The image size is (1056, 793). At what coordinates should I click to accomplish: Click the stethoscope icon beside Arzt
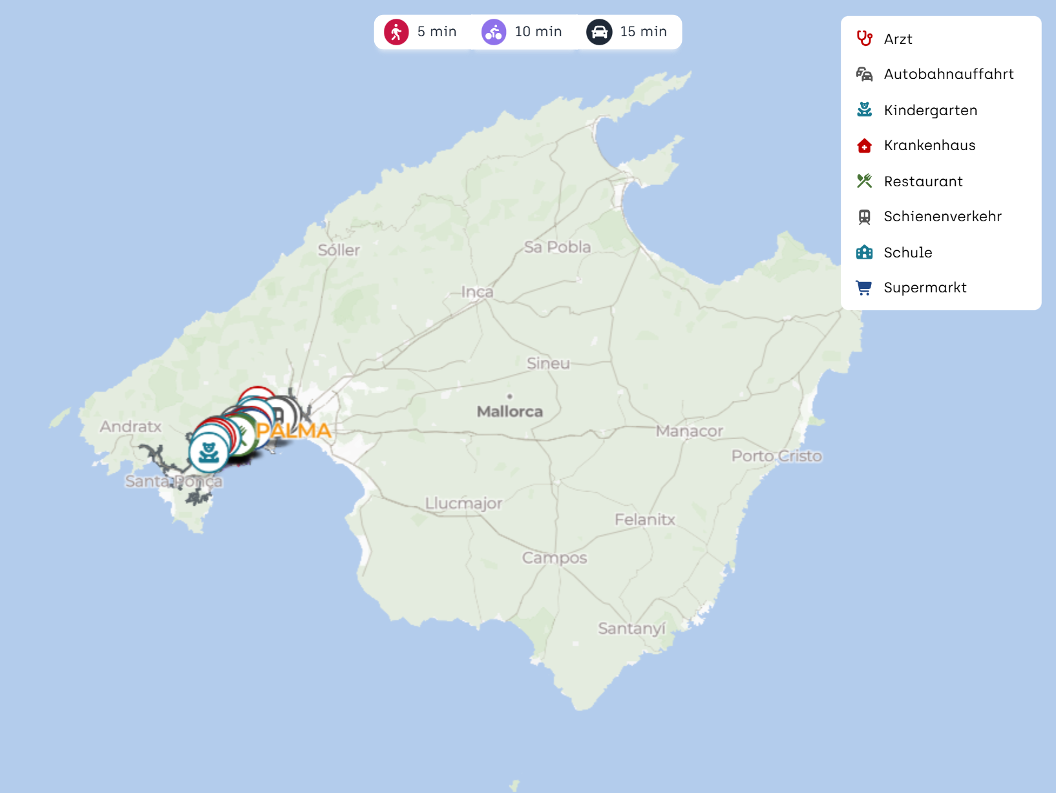[864, 39]
